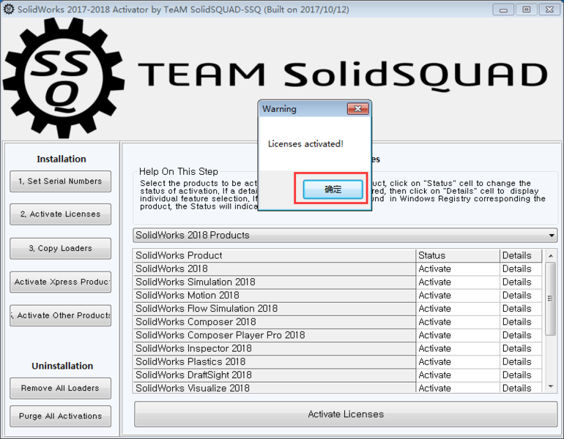Screen dimensions: 564x439
Task: Toggle Status cell for SolidWorks Plastics 2018
Action: [x=458, y=361]
